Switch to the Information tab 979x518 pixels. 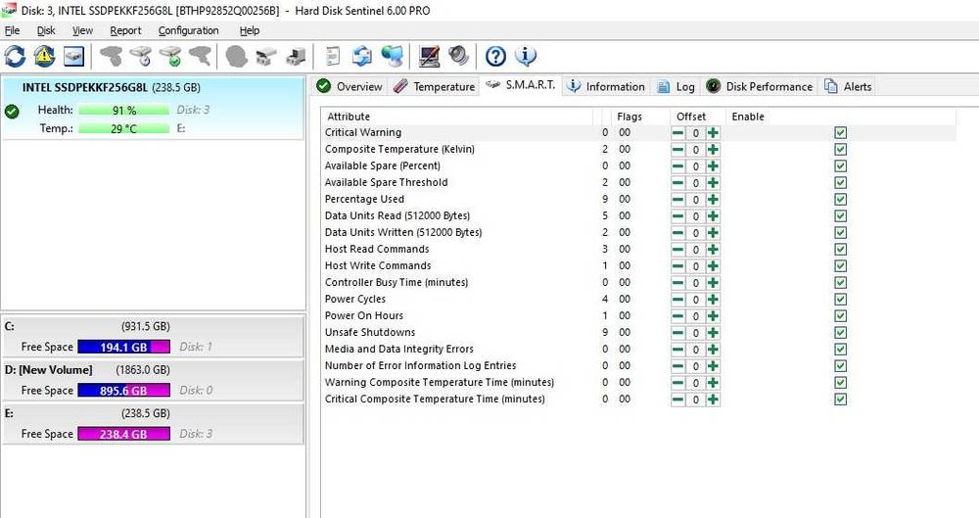(606, 86)
